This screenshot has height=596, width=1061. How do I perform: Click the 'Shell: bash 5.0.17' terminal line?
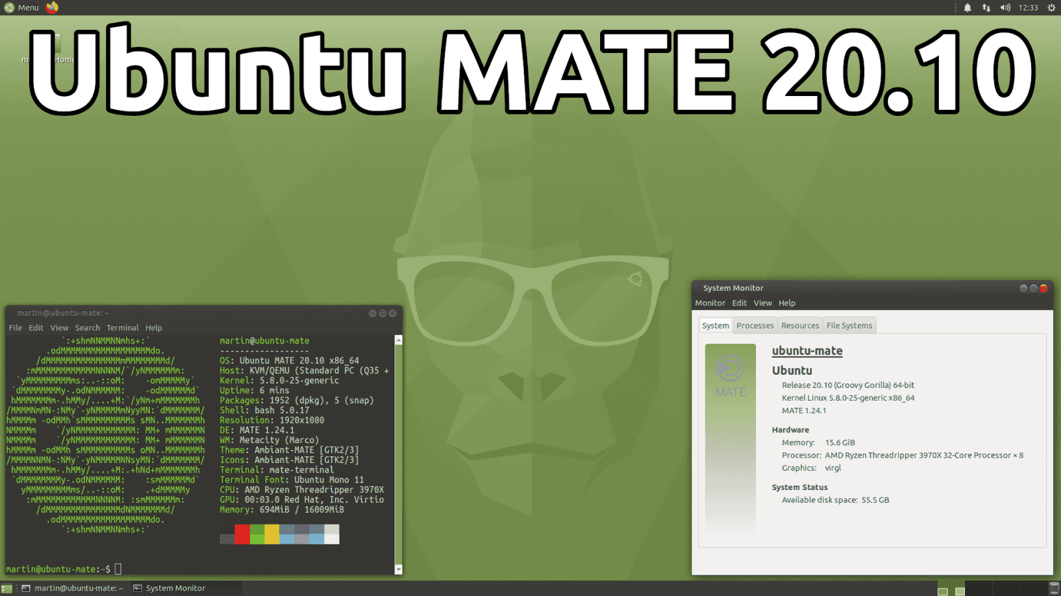click(x=265, y=411)
